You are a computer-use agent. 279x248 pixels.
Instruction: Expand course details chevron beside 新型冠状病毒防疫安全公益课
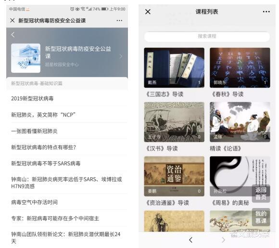tap(121, 56)
